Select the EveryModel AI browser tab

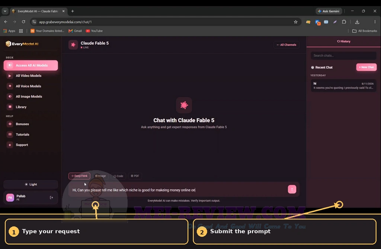pos(38,11)
